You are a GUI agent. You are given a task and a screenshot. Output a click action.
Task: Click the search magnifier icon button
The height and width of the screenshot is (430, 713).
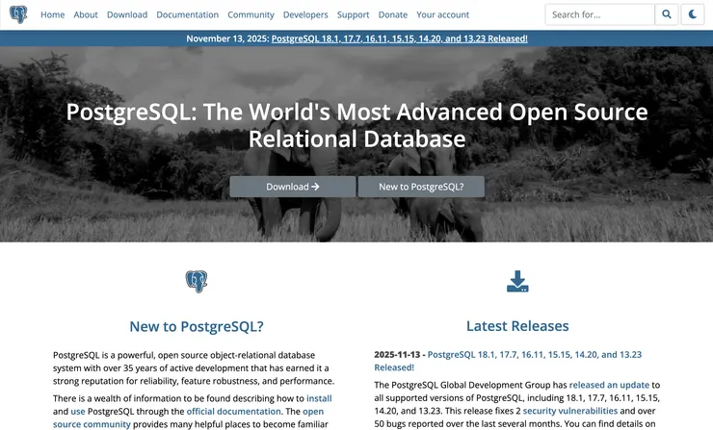(x=667, y=14)
